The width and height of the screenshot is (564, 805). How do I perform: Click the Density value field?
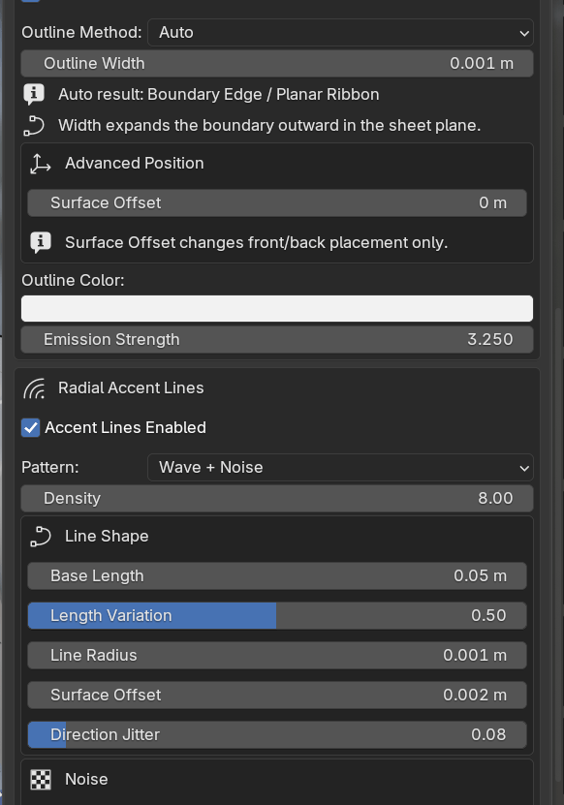tap(277, 499)
